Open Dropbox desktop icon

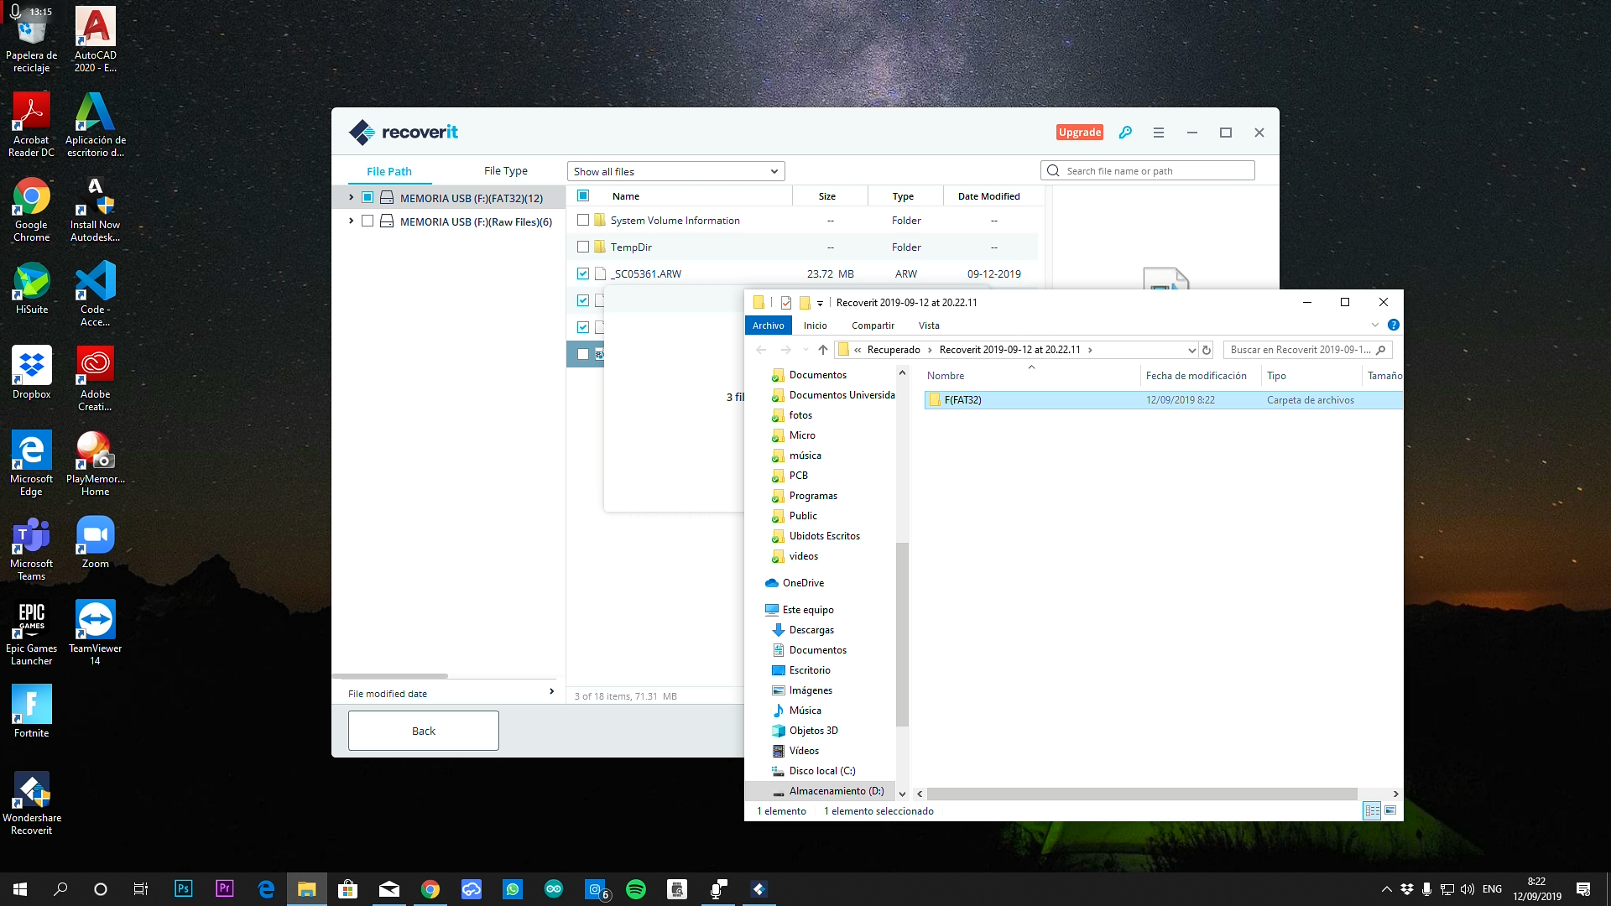[x=31, y=373]
